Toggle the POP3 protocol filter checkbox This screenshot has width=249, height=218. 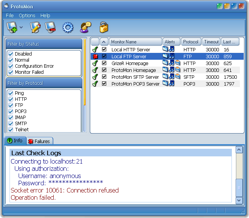point(11,111)
